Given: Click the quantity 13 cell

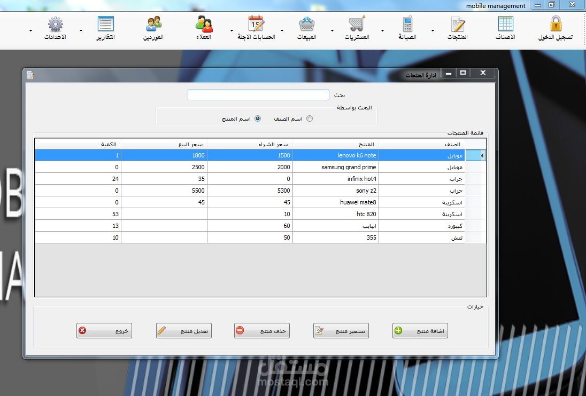Looking at the screenshot, I should click(78, 226).
